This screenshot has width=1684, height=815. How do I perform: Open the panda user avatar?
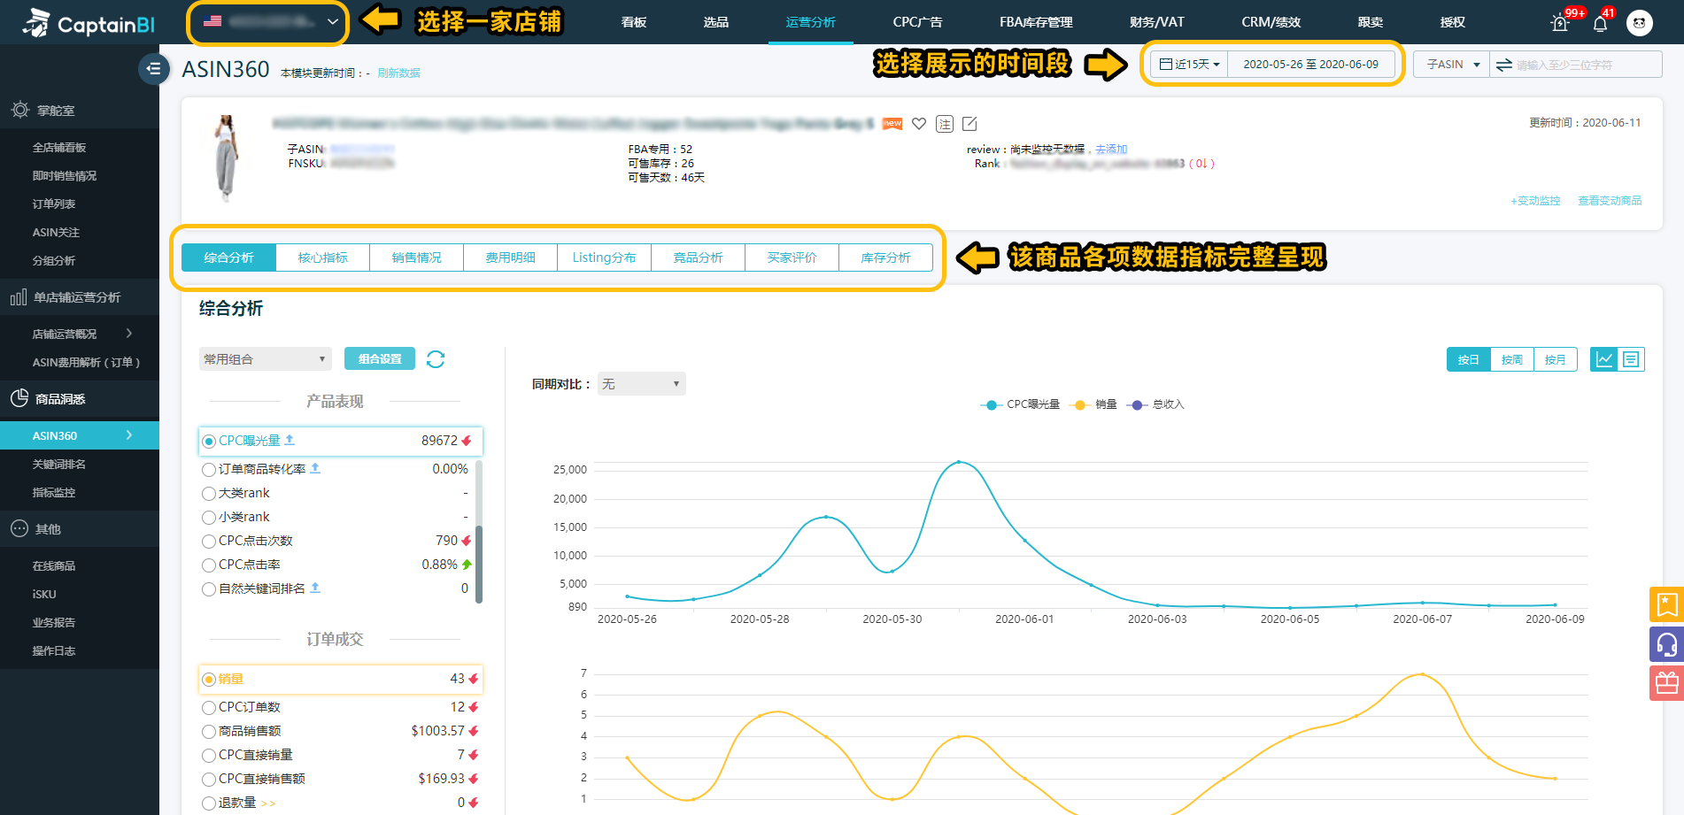[x=1639, y=23]
